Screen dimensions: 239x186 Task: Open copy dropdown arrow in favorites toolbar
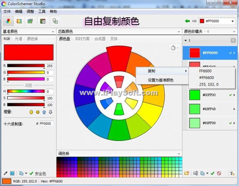207,173
